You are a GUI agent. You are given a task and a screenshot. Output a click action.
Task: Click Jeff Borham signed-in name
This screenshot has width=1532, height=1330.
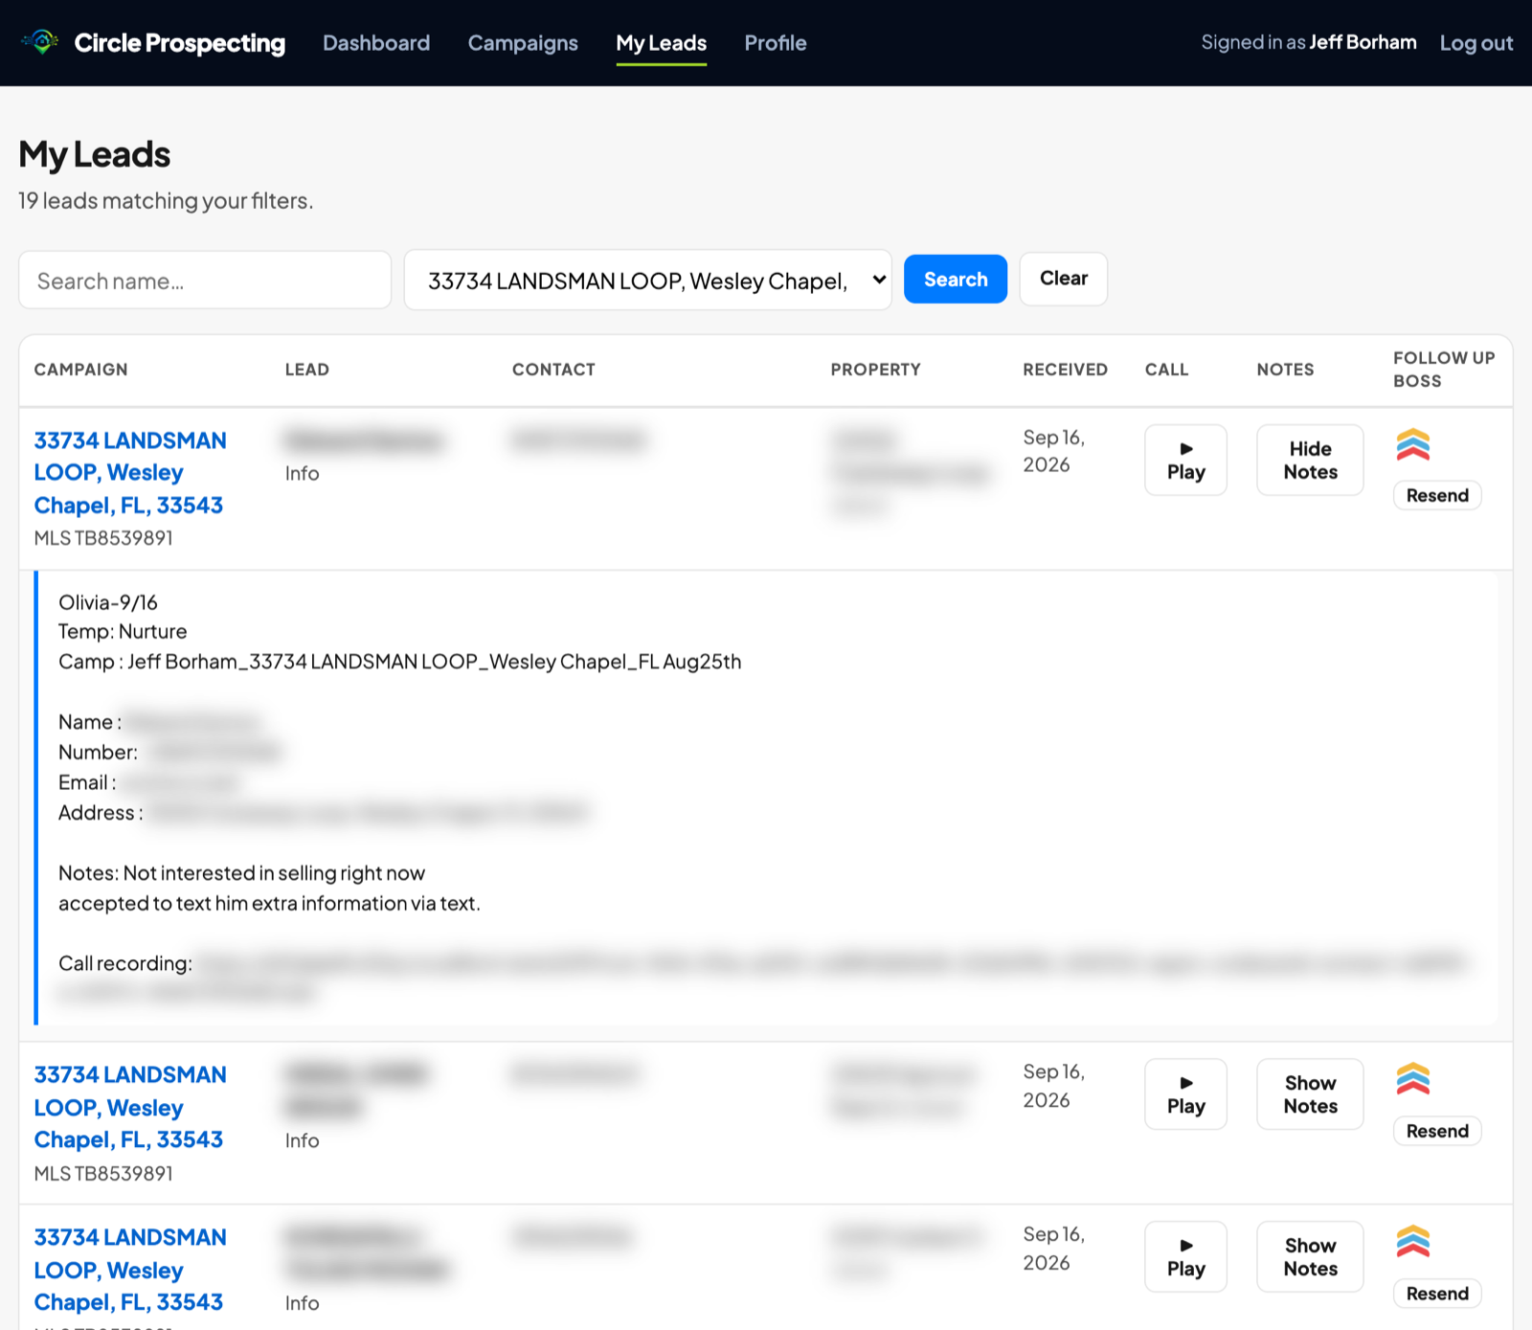click(1363, 42)
